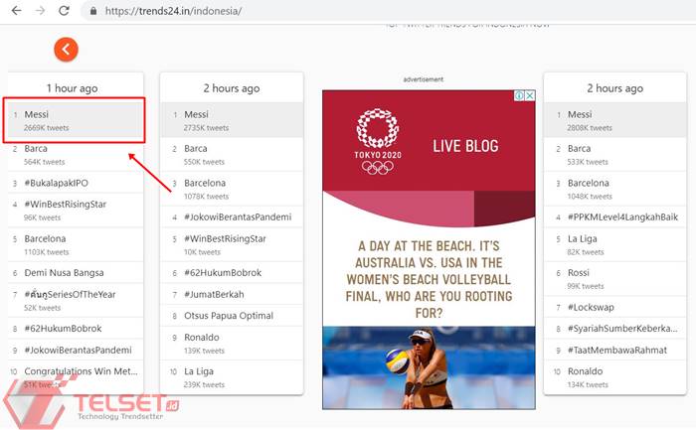Click the highlighted Messi trend with 2669K tweets
The image size is (696, 430).
pyautogui.click(x=75, y=120)
